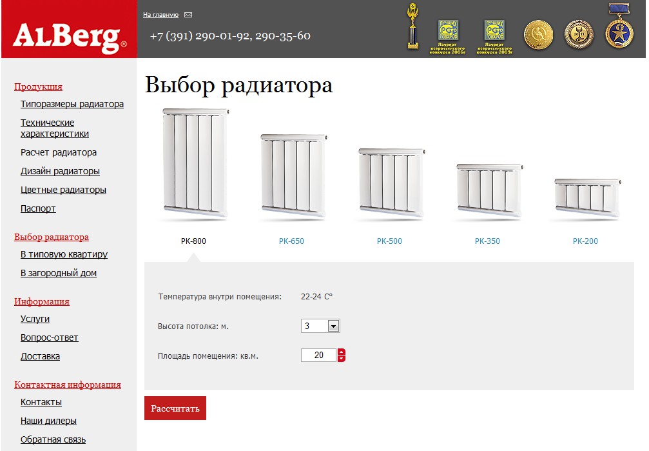649x451 pixels.
Task: Select 'В типовую квартиру' option
Action: (x=64, y=254)
